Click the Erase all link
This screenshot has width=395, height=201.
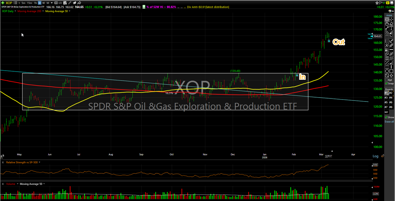389,122
